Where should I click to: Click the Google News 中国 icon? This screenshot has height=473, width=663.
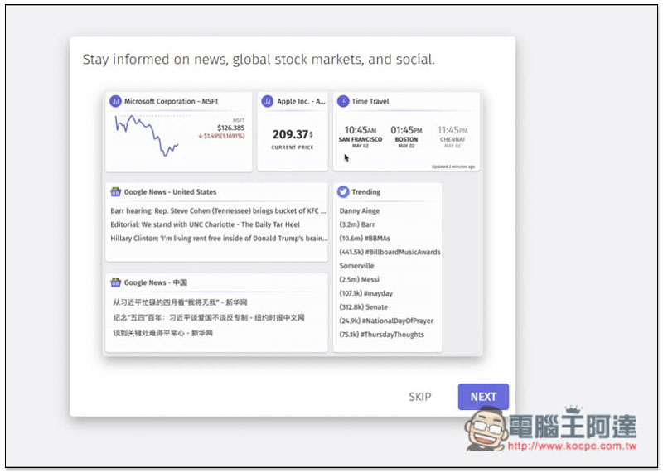pyautogui.click(x=115, y=282)
